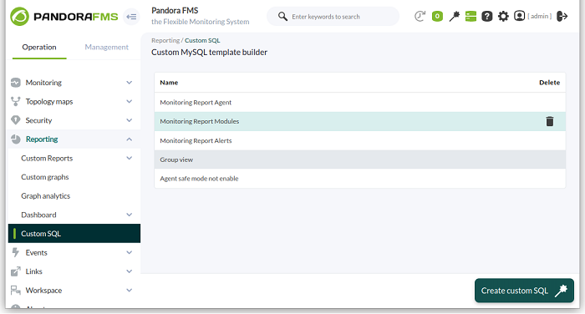This screenshot has width=585, height=314.
Task: Click the Reporting breadcrumb link
Action: click(165, 40)
